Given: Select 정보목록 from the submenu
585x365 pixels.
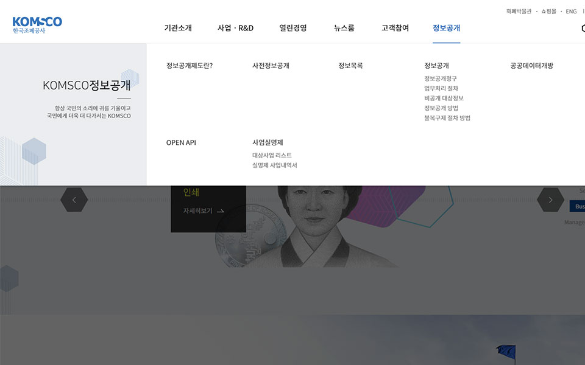Looking at the screenshot, I should click(350, 66).
